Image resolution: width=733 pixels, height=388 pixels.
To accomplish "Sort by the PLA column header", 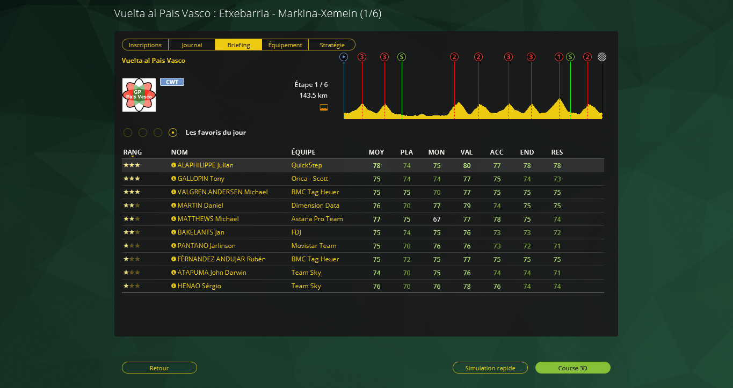I will tap(407, 152).
